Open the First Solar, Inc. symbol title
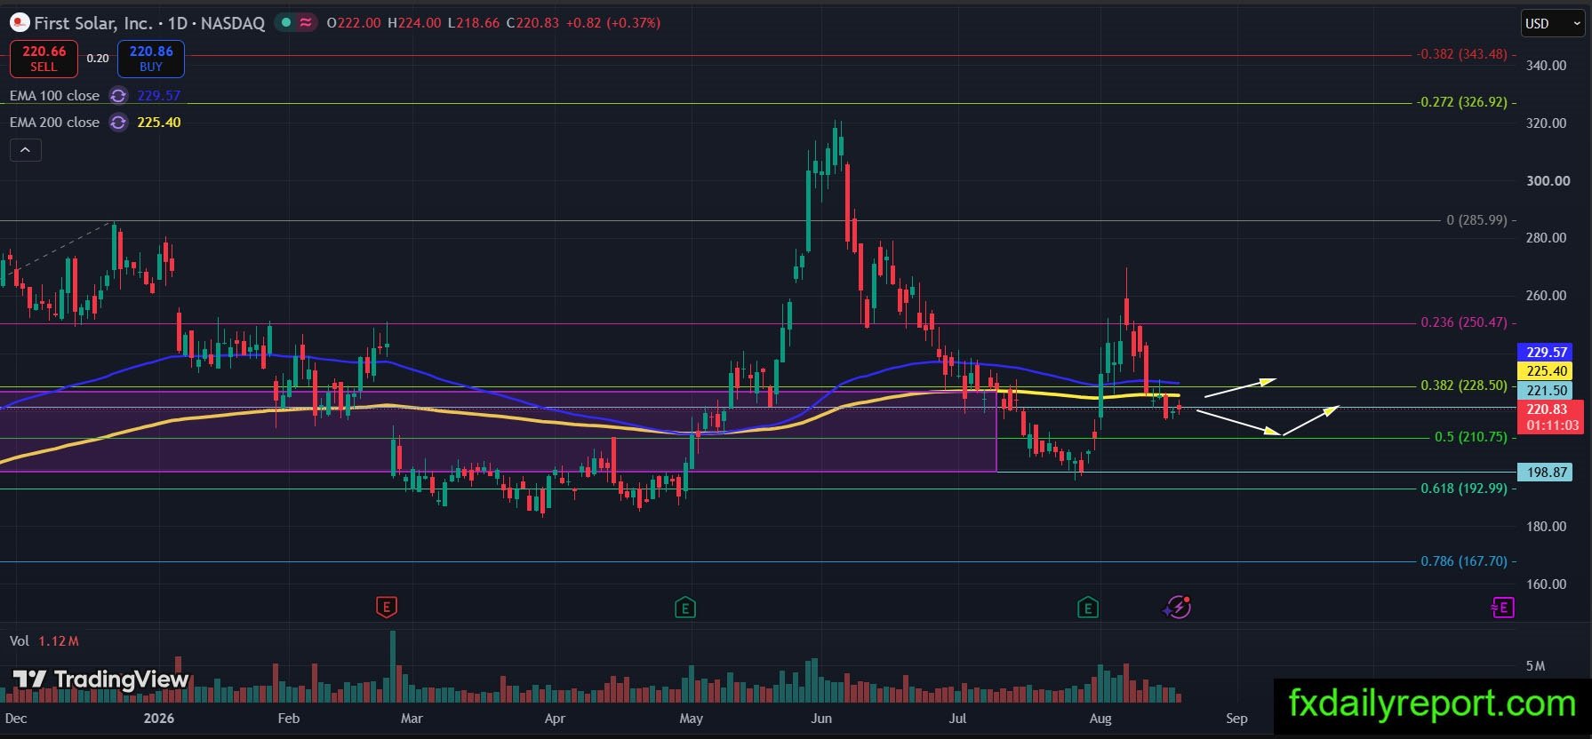 point(149,23)
